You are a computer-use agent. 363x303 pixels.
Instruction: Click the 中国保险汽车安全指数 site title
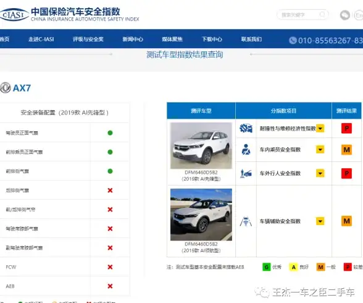(x=75, y=12)
